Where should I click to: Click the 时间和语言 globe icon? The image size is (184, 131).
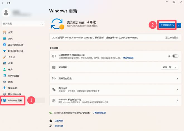[x=4, y=76]
